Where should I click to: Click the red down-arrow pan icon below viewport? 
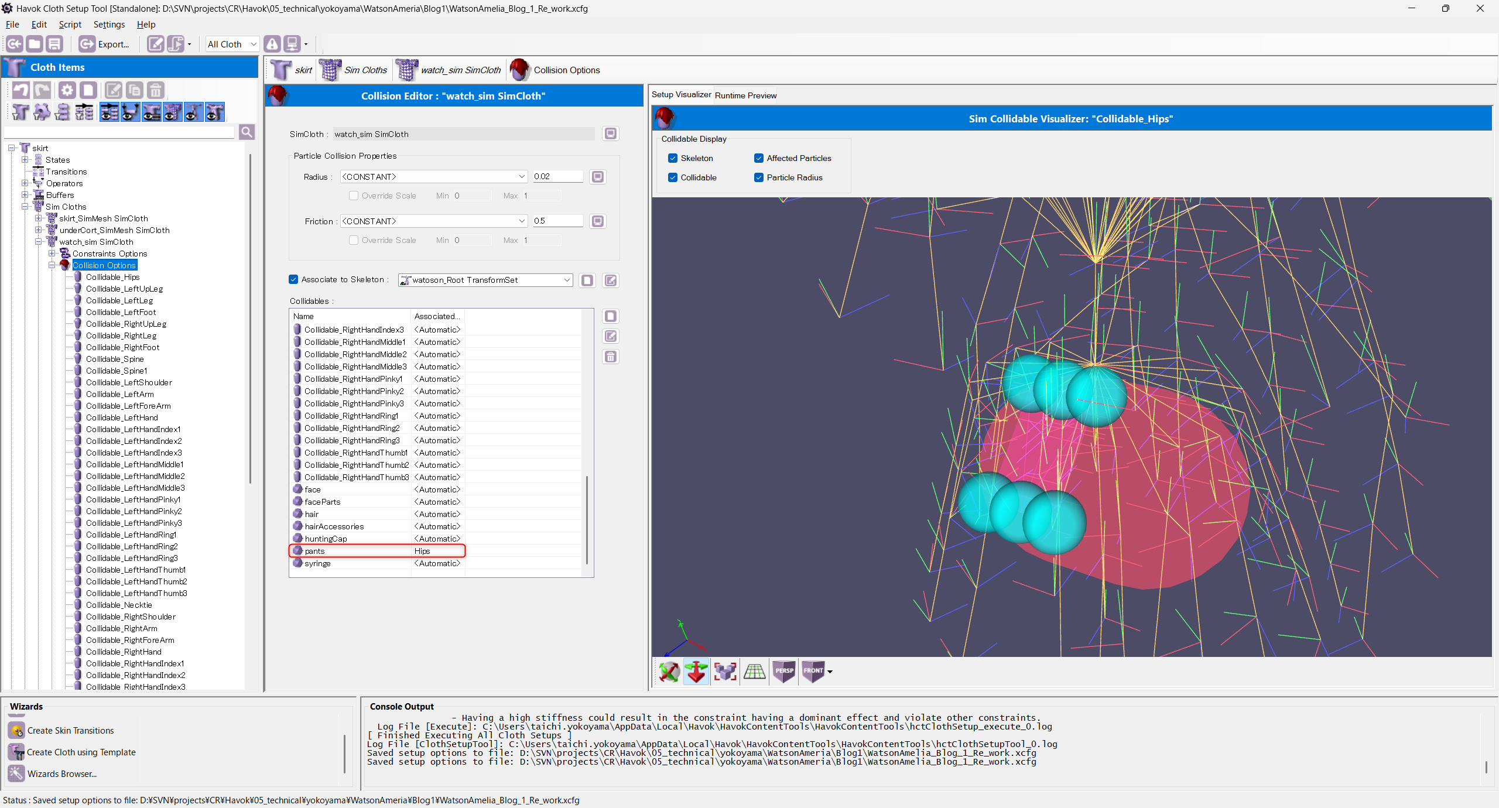coord(696,672)
